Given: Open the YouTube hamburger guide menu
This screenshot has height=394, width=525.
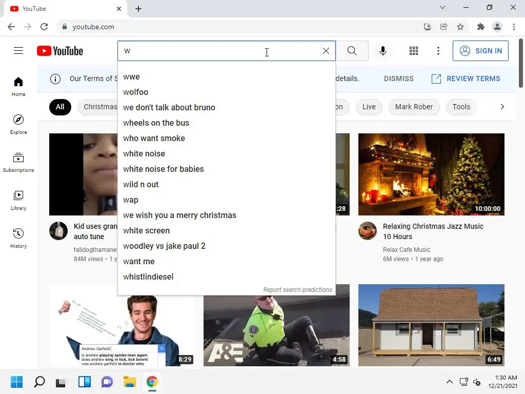Looking at the screenshot, I should (18, 51).
